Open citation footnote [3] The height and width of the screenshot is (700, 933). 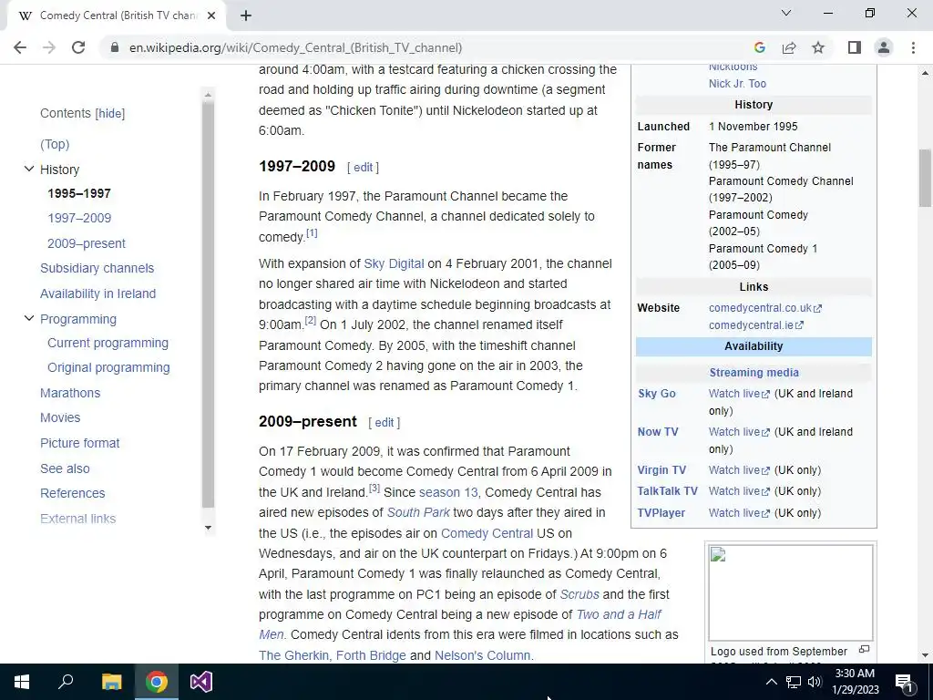click(374, 489)
